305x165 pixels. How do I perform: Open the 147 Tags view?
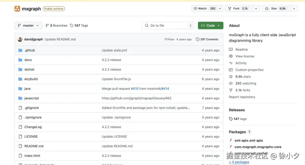click(79, 25)
